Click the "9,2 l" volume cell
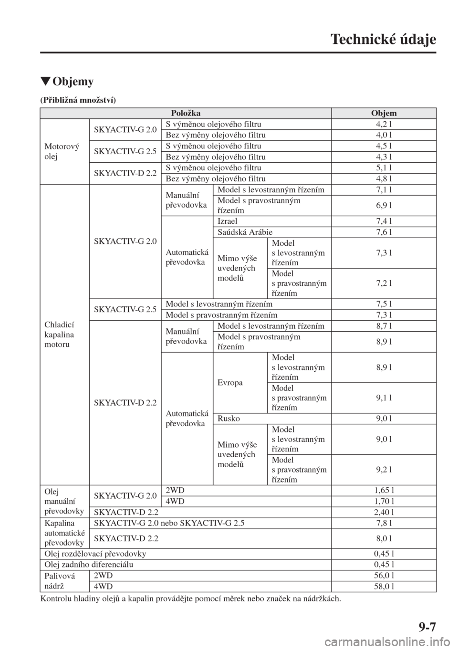This screenshot has width=458, height=650. coord(384,470)
